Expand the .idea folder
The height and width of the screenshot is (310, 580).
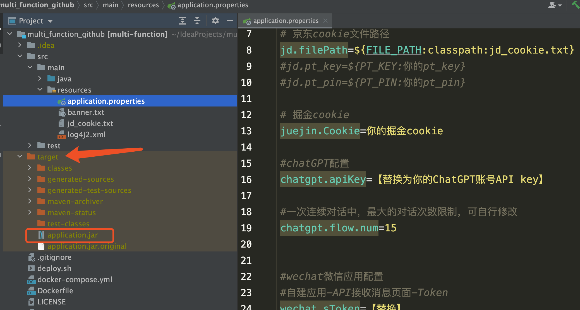(20, 45)
